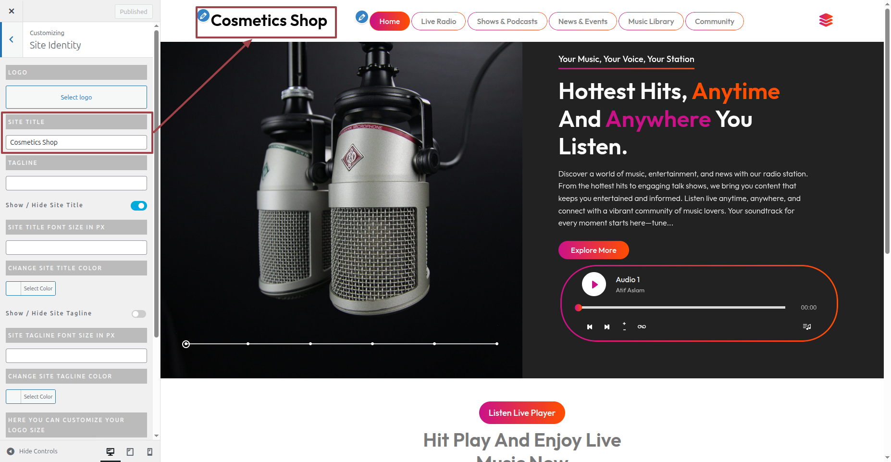
Task: Open Select Color for site title color
Action: coord(31,288)
